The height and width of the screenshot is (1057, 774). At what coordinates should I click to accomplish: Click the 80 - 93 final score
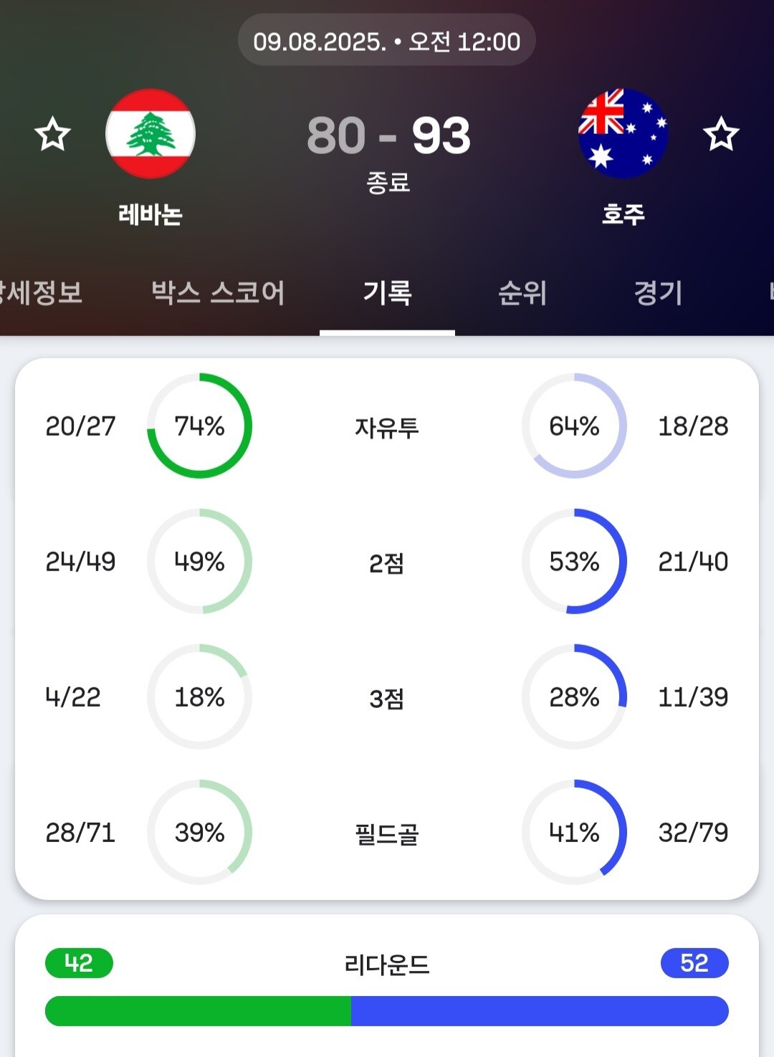point(388,135)
